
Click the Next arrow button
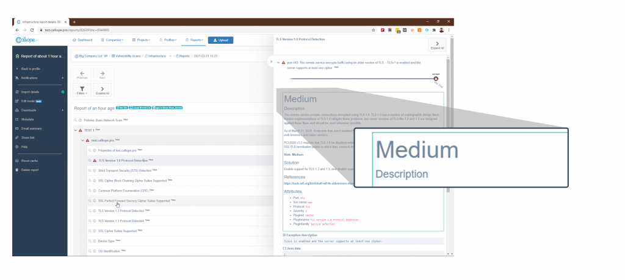coord(103,74)
